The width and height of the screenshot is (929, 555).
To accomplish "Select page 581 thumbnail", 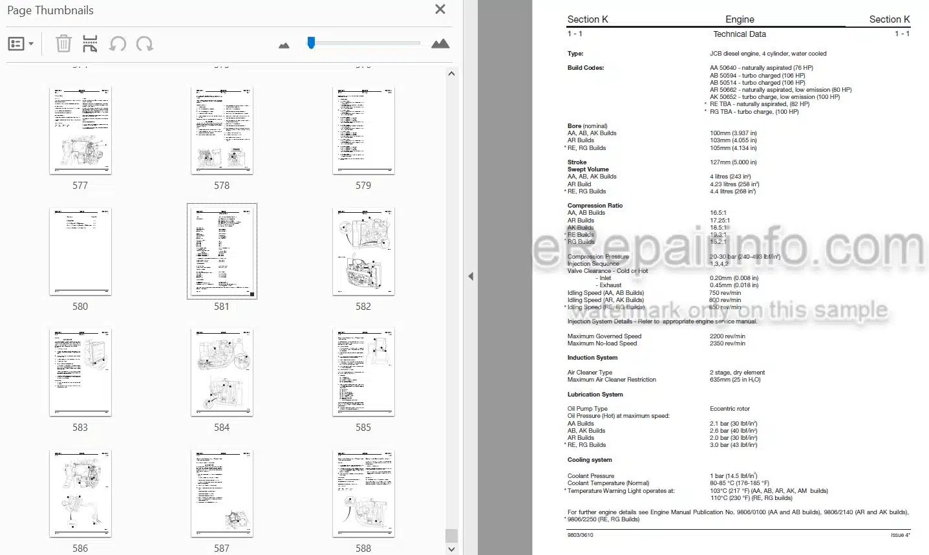I will [222, 251].
